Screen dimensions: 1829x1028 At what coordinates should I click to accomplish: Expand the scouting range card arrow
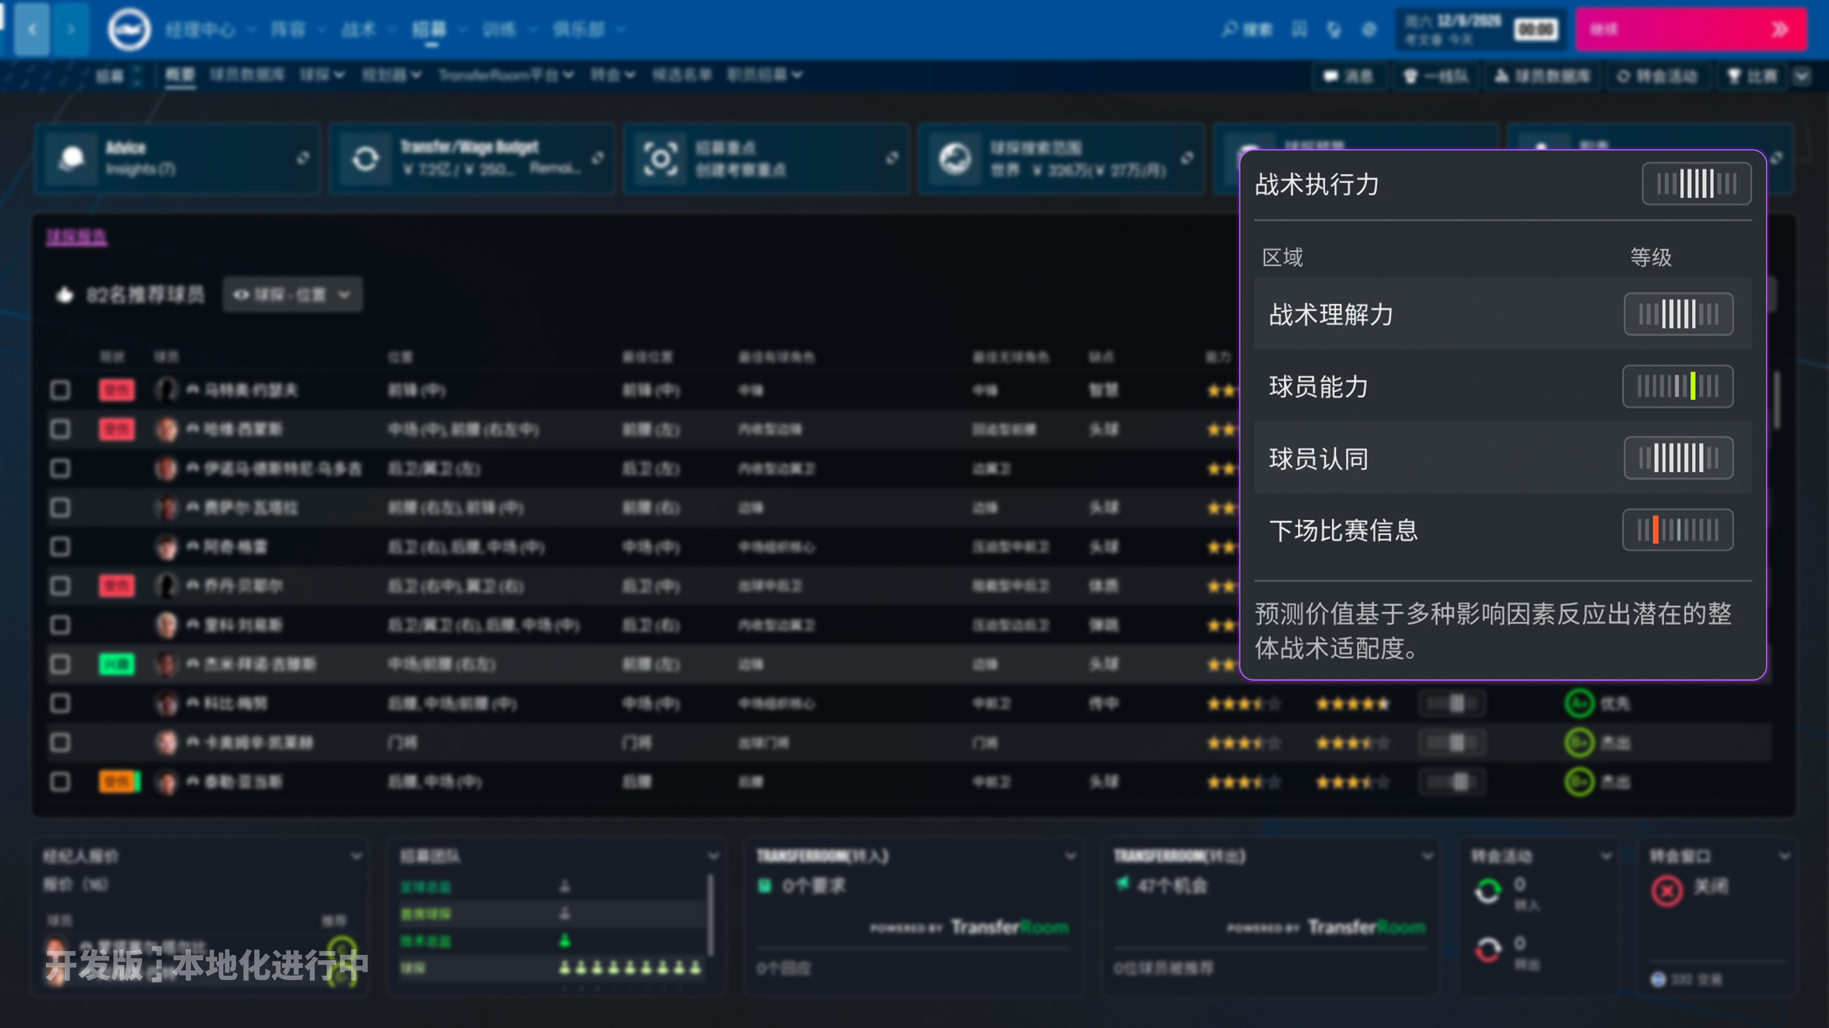(1187, 158)
